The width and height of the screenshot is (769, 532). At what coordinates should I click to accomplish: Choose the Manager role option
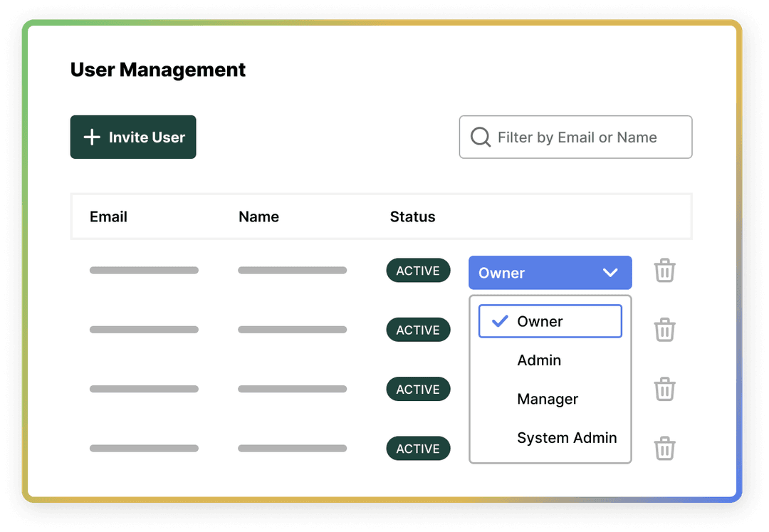click(548, 400)
